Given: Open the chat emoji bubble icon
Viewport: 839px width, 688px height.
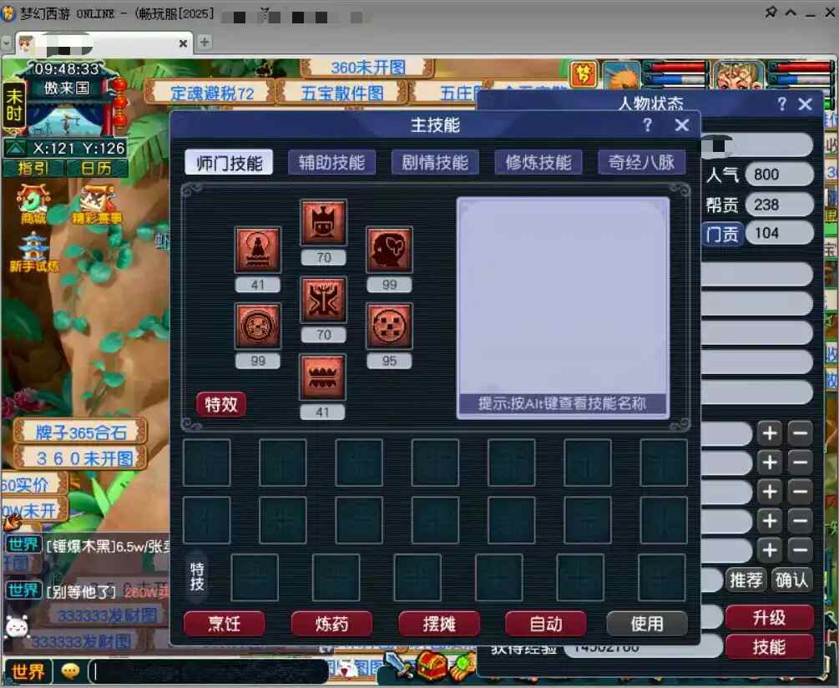Looking at the screenshot, I should pyautogui.click(x=70, y=670).
